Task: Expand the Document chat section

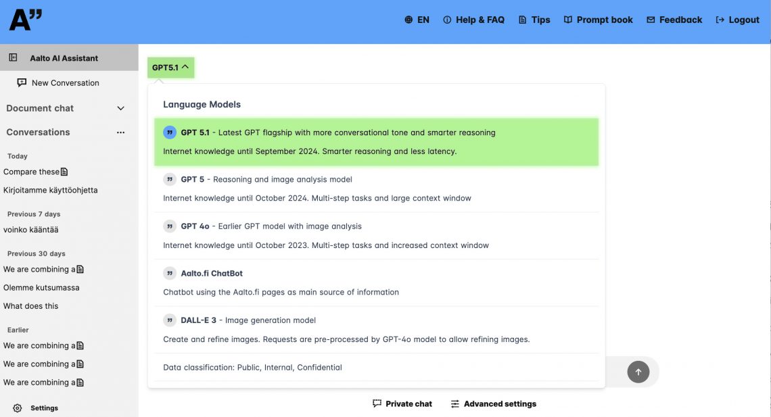Action: [x=120, y=108]
